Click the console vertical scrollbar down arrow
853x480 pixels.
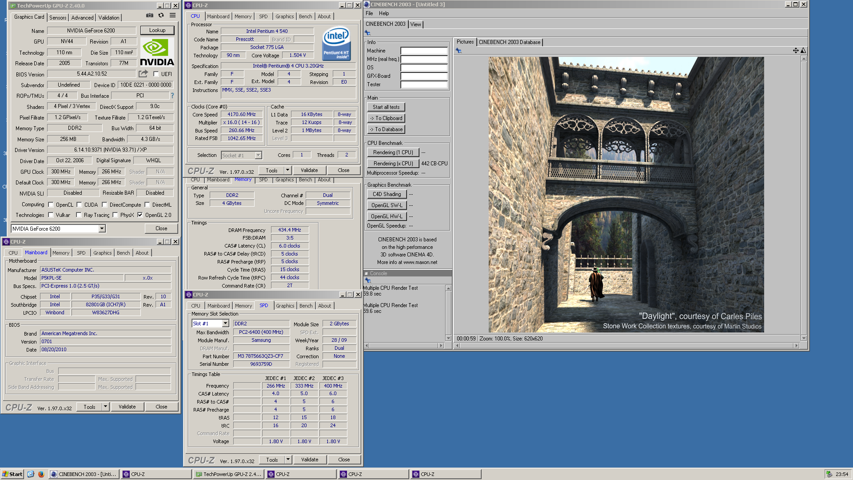448,338
